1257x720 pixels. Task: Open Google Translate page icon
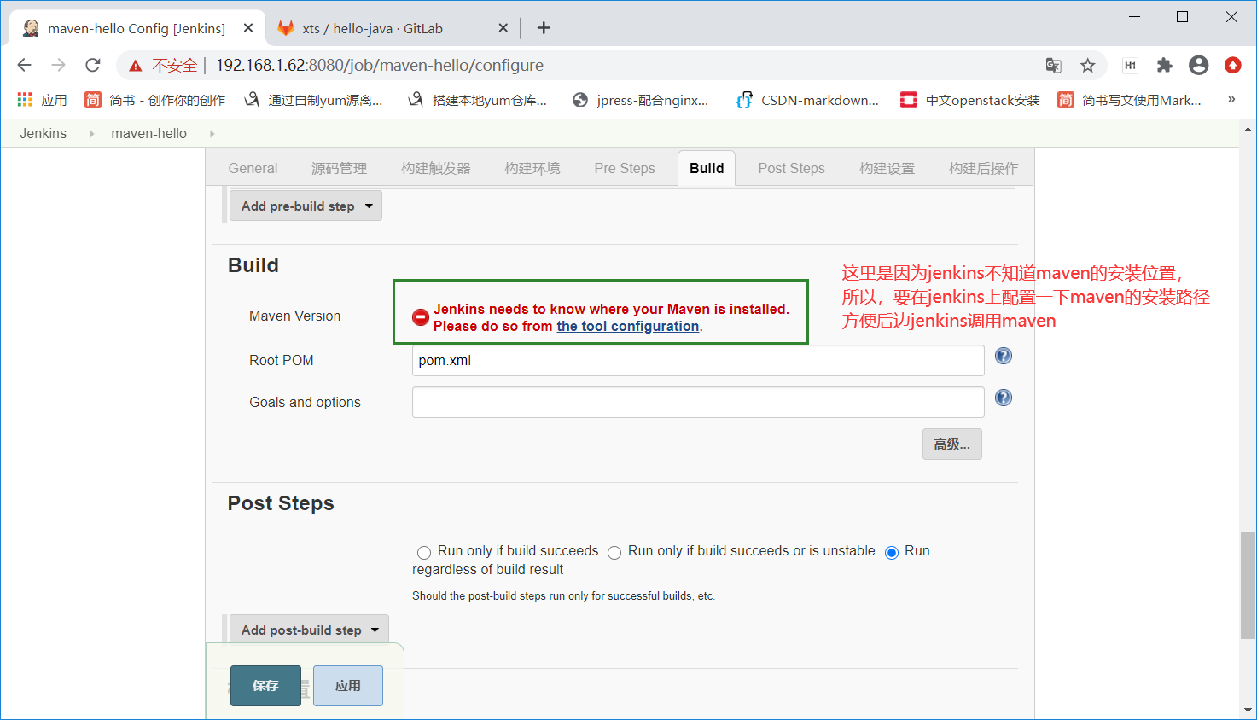(x=1053, y=65)
